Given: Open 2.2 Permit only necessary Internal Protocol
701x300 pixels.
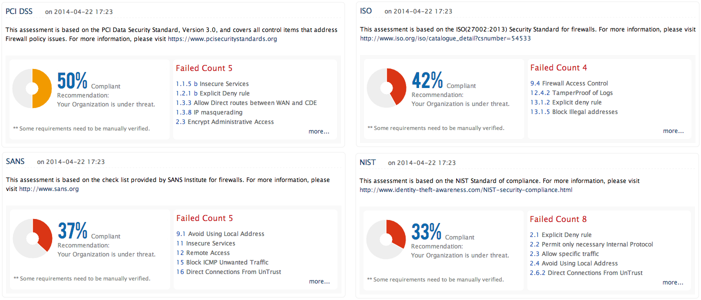Looking at the screenshot, I should (591, 244).
